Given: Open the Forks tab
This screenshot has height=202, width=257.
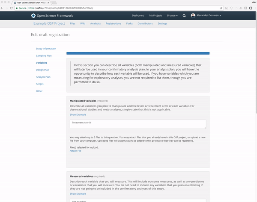Looking at the screenshot, I should tap(129, 23).
